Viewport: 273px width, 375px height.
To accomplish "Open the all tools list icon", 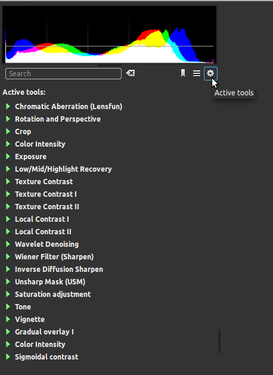I will [x=197, y=73].
